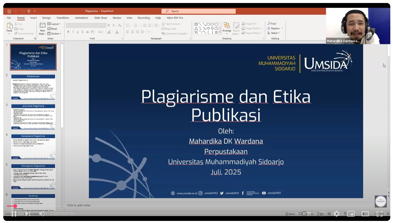Open the Shape Effects menu
The height and width of the screenshot is (223, 393).
pyautogui.click(x=251, y=33)
